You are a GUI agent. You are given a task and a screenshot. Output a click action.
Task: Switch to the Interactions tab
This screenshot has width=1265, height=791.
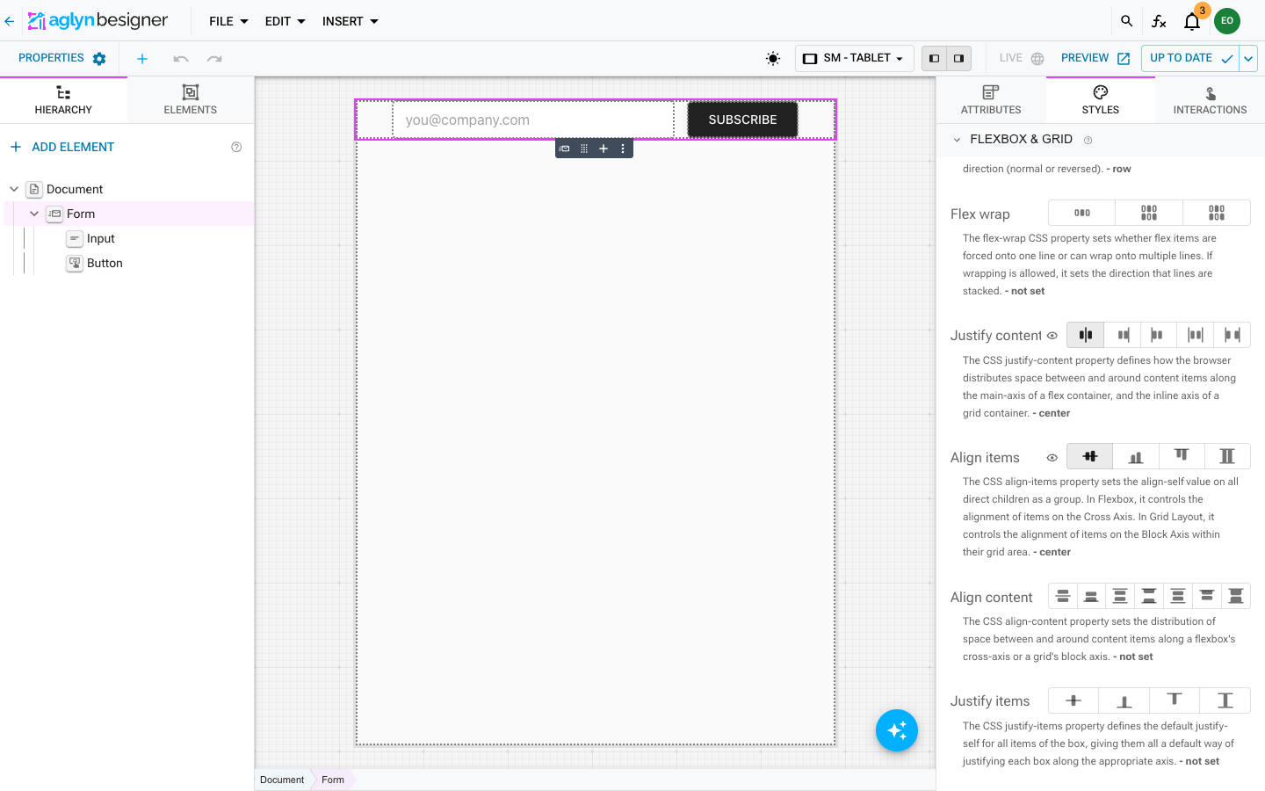pos(1210,100)
